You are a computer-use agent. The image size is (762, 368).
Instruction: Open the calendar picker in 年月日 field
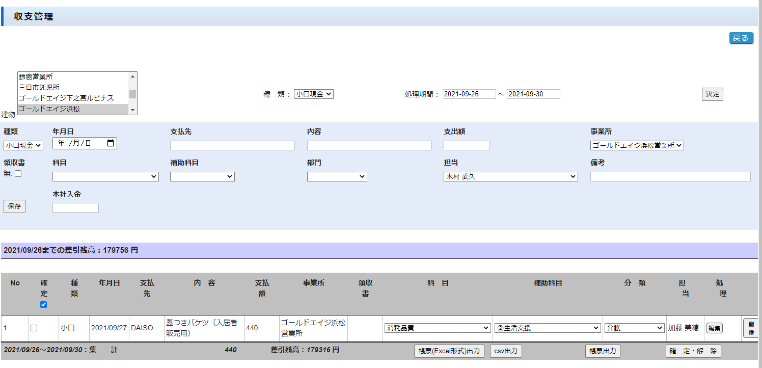(111, 144)
